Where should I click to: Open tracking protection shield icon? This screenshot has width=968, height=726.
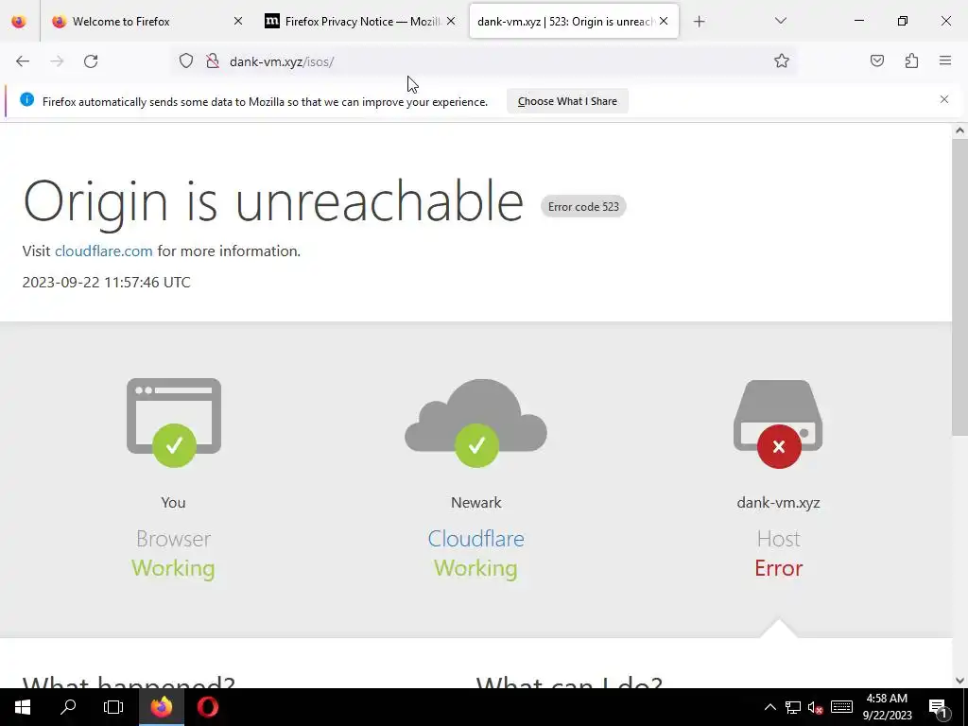[x=186, y=61]
